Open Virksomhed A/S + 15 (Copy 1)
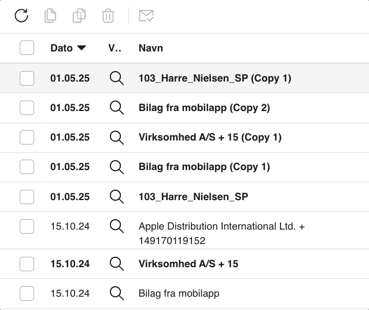Screen dimensions: 369x310 (210, 137)
